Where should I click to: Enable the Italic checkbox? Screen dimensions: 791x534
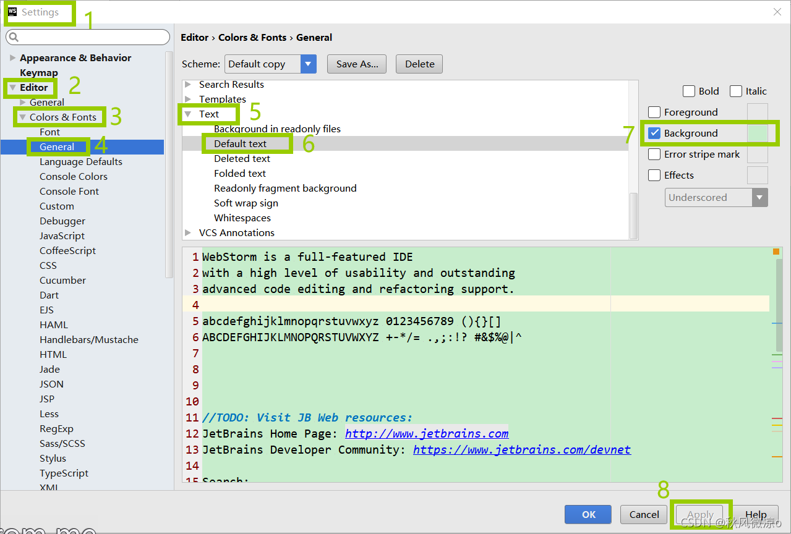pos(736,91)
